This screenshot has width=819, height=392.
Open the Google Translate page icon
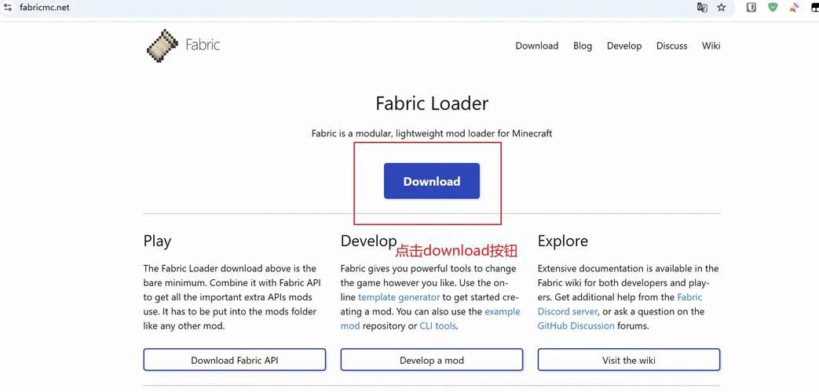click(702, 8)
